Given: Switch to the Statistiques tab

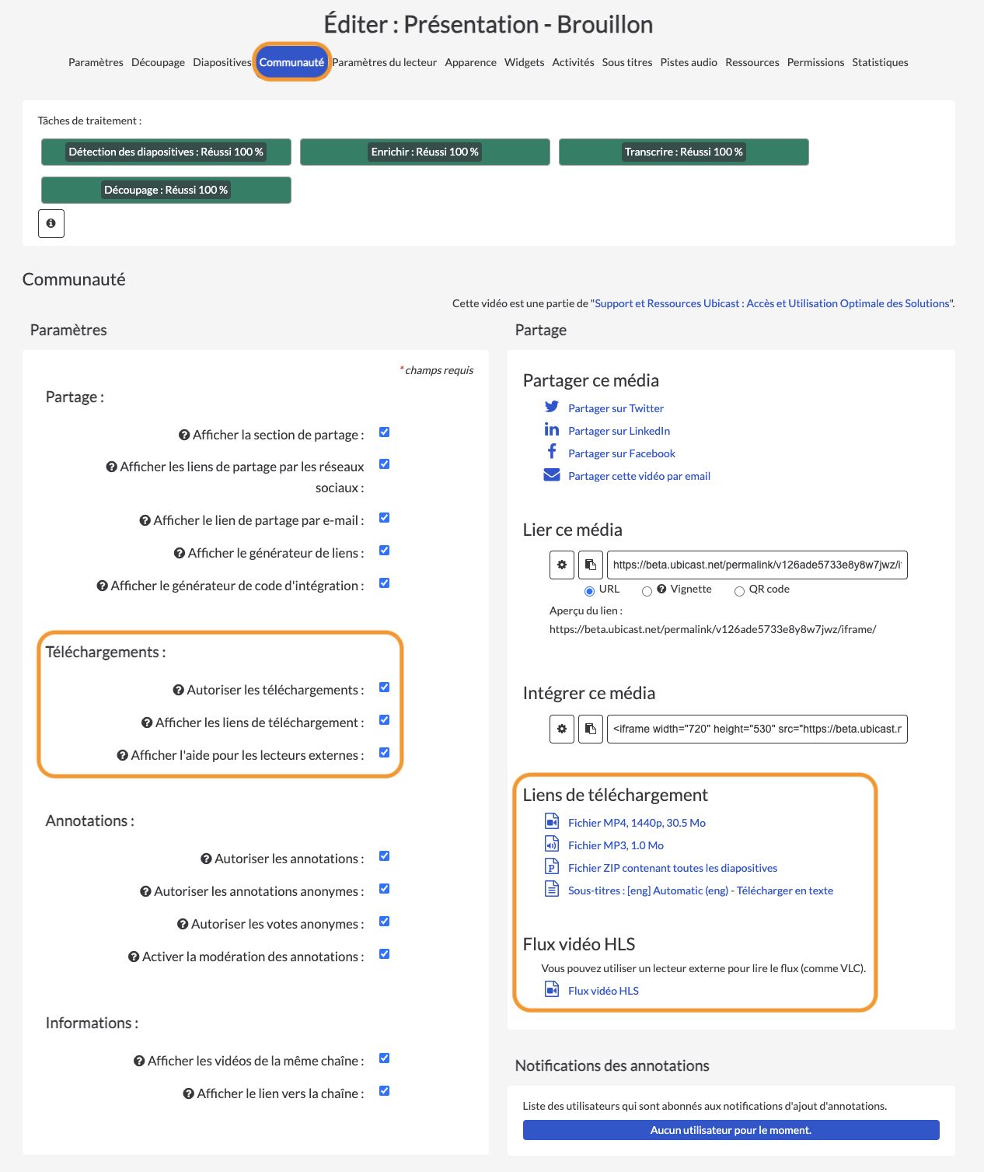Looking at the screenshot, I should 880,62.
